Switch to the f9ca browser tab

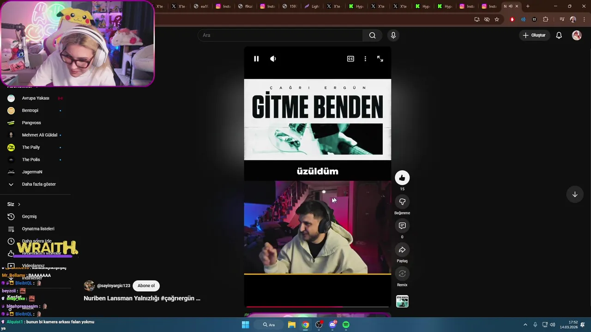click(245, 6)
